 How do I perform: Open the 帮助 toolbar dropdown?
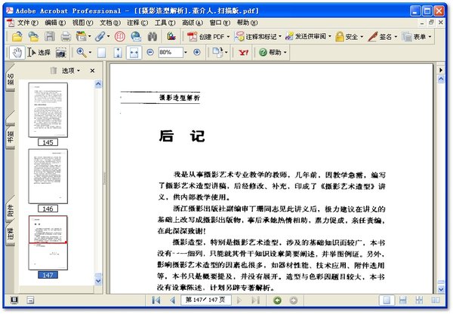click(x=273, y=52)
